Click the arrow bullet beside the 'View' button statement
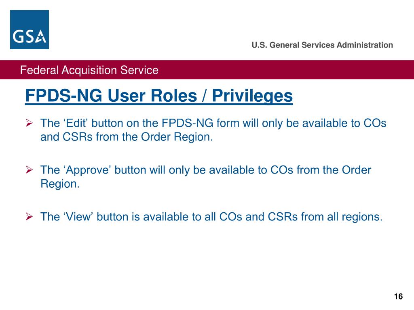The image size is (414, 310). (29, 217)
